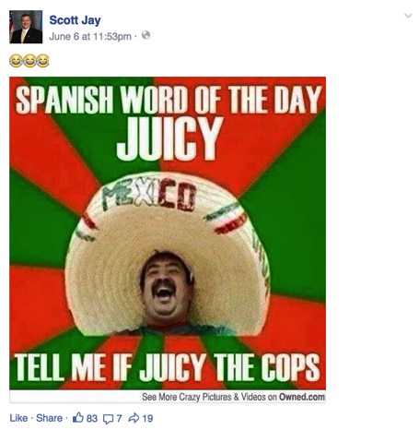Viewport: 419px width, 430px height.
Task: Click the Owned.com watermark text
Action: point(302,397)
